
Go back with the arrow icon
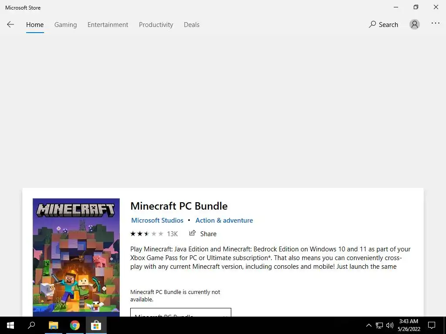(10, 24)
